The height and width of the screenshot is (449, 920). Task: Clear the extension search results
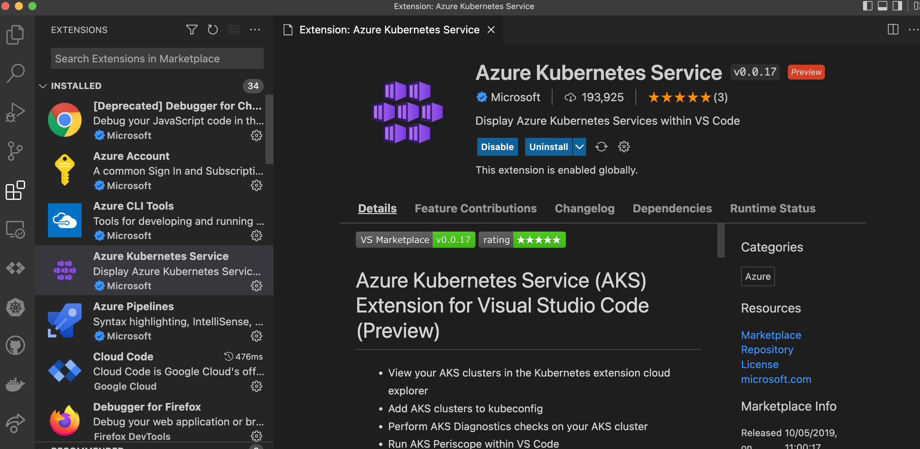tap(234, 30)
